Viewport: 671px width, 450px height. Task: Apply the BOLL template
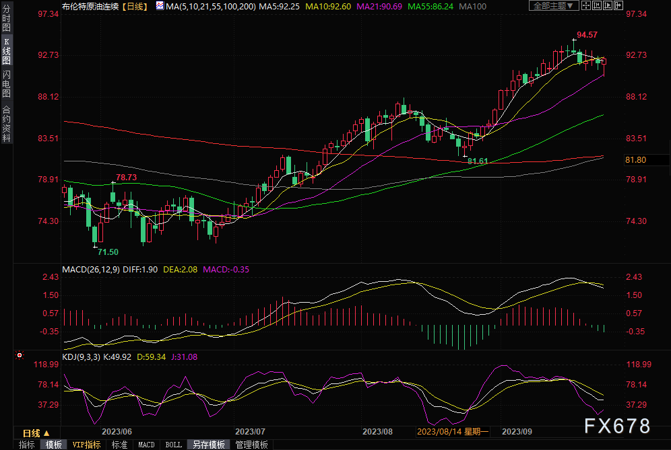click(173, 445)
